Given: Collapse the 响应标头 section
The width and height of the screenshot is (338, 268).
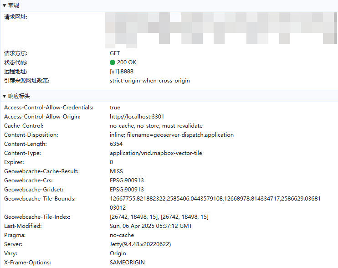Looking at the screenshot, I should coord(5,96).
